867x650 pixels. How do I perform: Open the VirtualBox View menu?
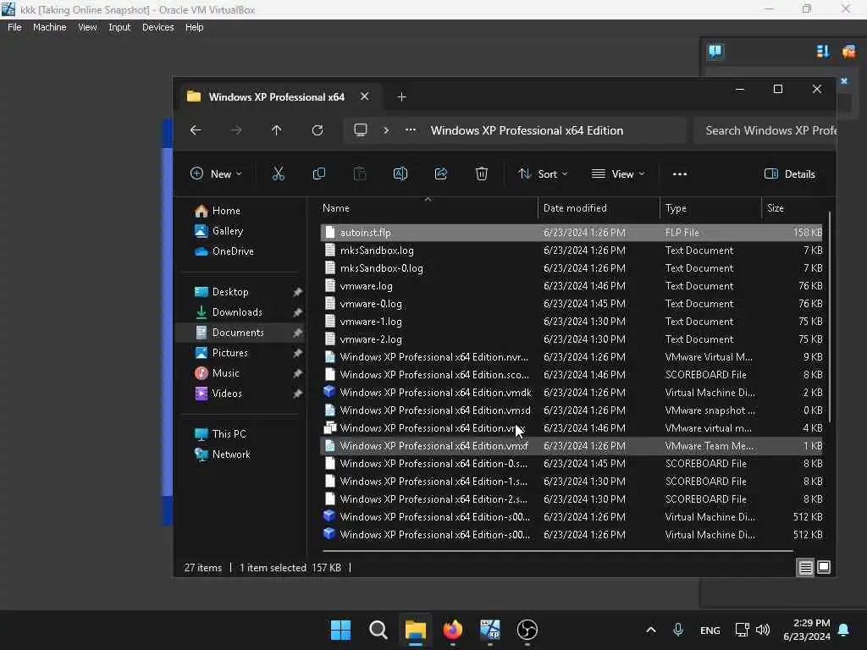[87, 27]
